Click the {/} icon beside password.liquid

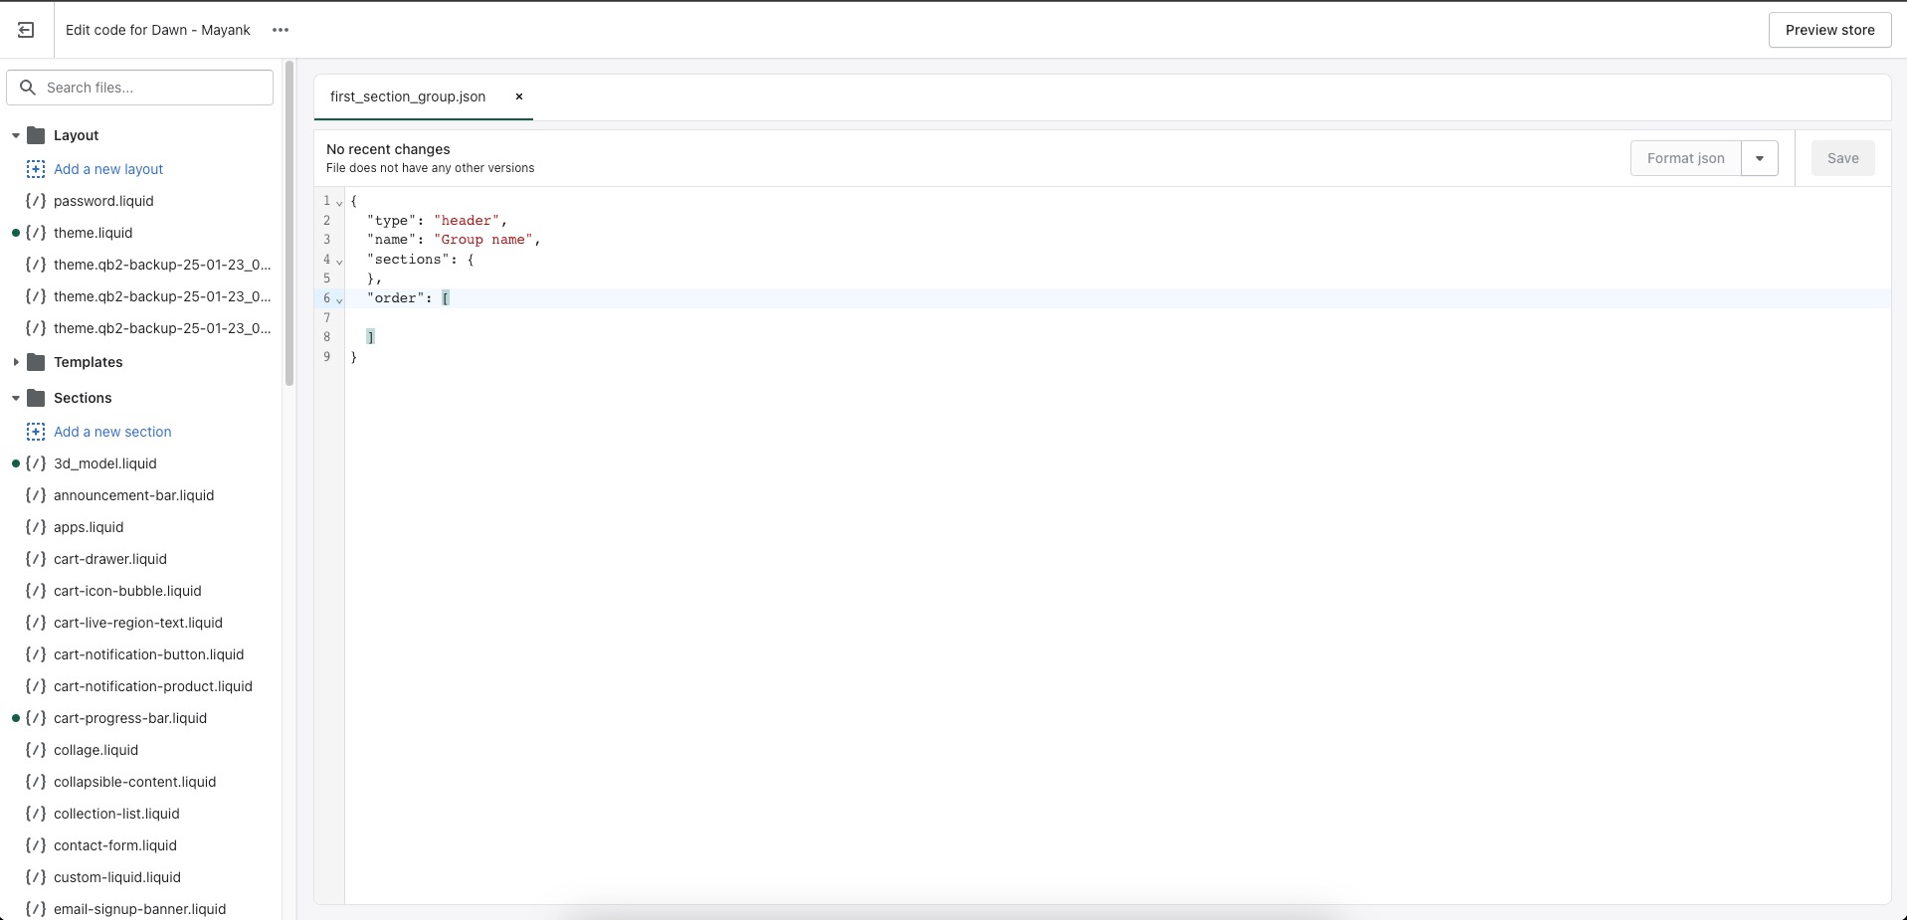coord(37,201)
